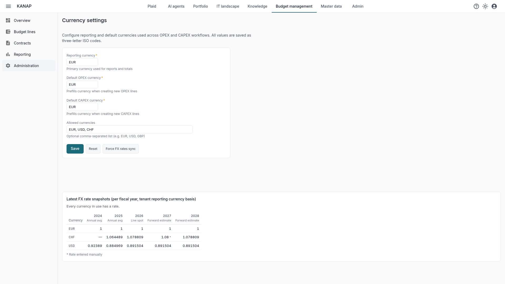This screenshot has width=505, height=284.
Task: Click the Reset button
Action: click(93, 149)
